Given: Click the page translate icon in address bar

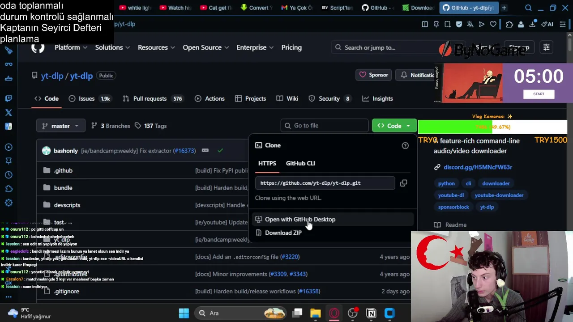Looking at the screenshot, I should [x=470, y=24].
